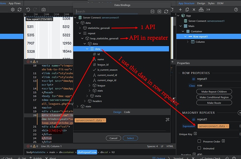Screen dimensions: 241x159
Task: Switch to the Styles tab
Action: [211, 3]
